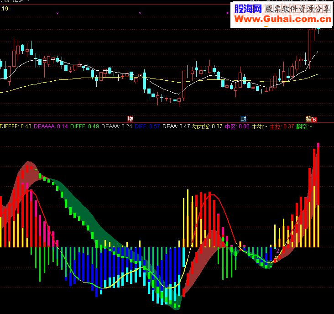The height and width of the screenshot is (314, 334).
Task: Select the red 主拉: 0.37 label
Action: (x=282, y=126)
